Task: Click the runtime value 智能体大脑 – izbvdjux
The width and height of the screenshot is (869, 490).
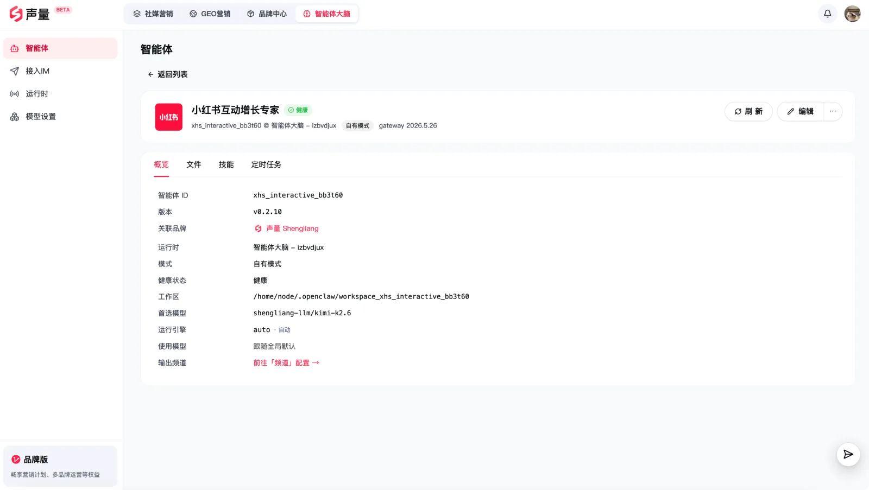Action: pos(288,247)
